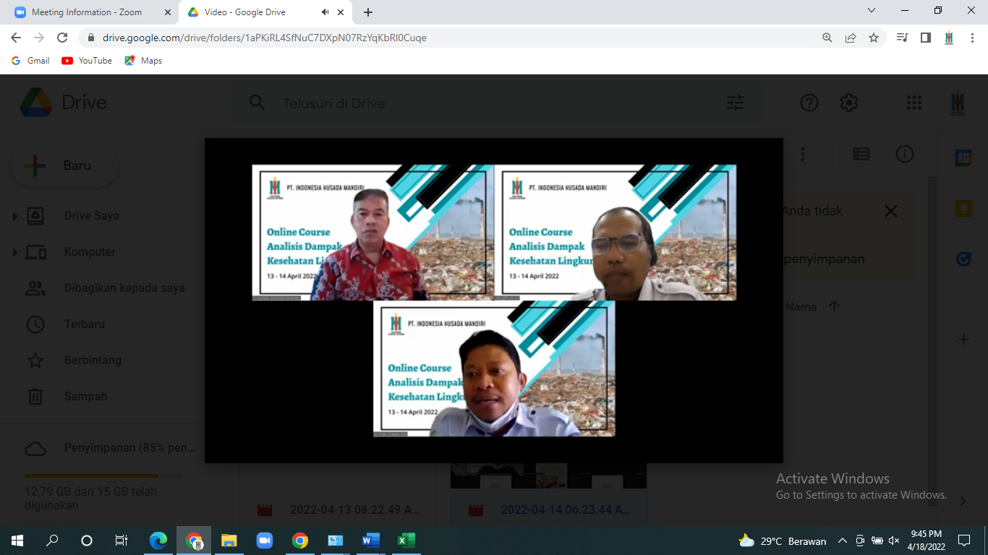
Task: Open Chrome side panel
Action: point(925,38)
